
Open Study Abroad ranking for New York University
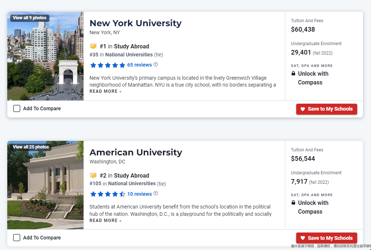(x=131, y=46)
